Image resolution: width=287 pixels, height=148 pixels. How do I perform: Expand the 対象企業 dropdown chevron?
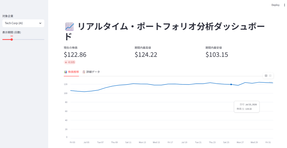pos(40,23)
